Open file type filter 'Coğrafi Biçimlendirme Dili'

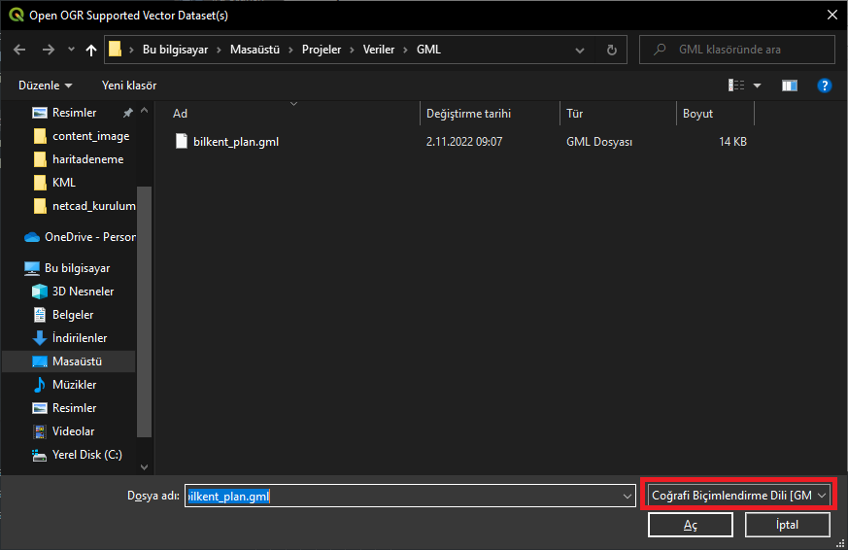click(739, 496)
